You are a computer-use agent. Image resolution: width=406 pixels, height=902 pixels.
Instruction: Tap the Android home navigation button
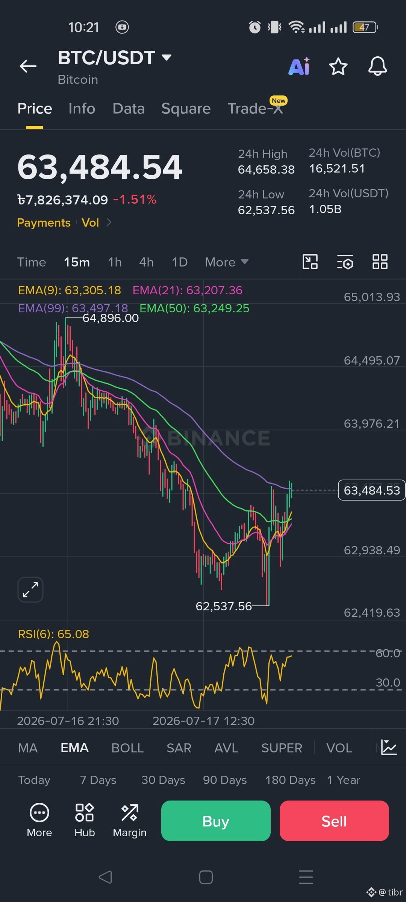(x=206, y=877)
